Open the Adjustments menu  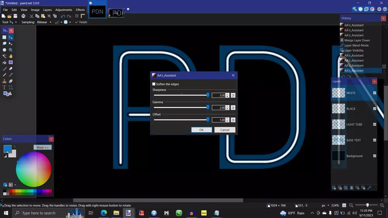coord(64,10)
